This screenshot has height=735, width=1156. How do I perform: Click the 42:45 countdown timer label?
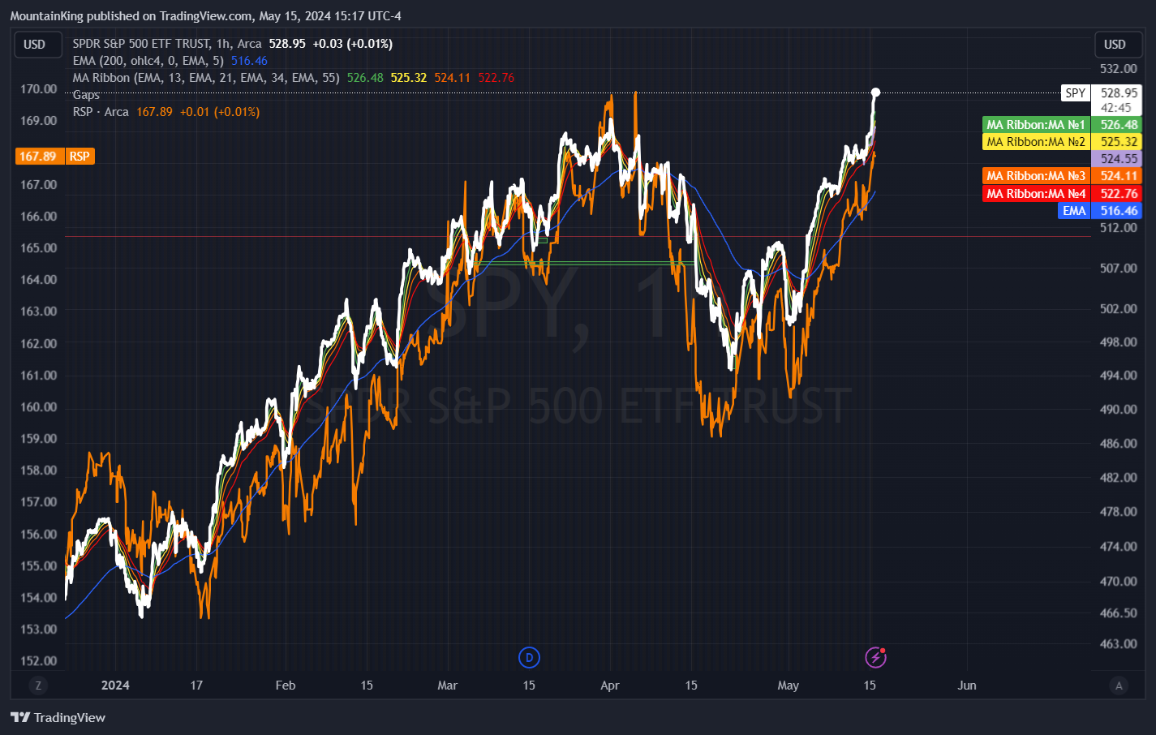point(1116,108)
